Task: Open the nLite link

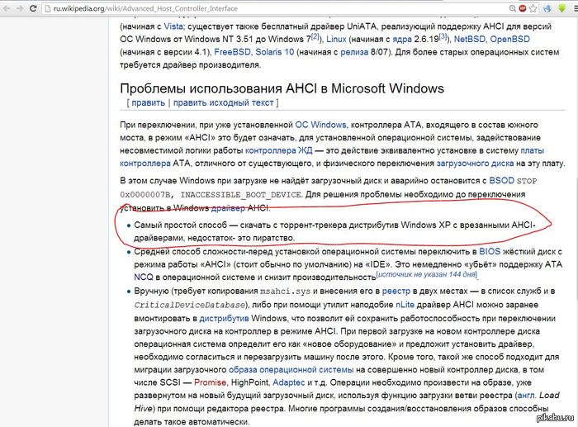Action: 405,305
